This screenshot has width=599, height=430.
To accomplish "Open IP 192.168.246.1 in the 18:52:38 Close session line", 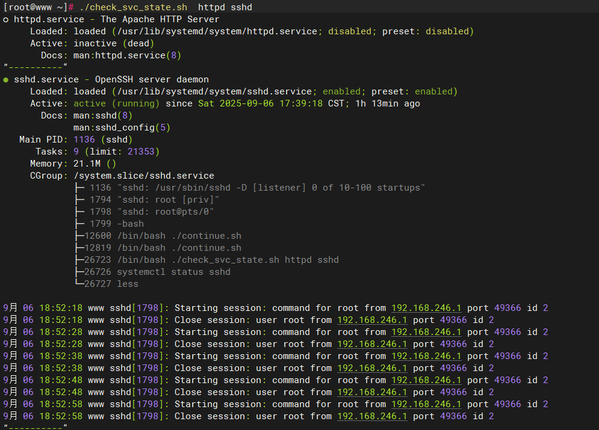I will (372, 368).
